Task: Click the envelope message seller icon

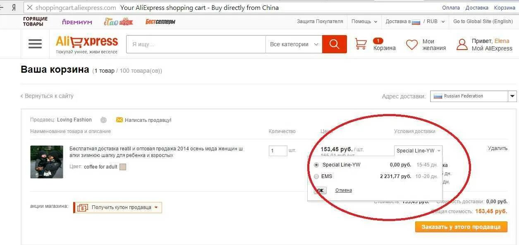Action: click(119, 120)
